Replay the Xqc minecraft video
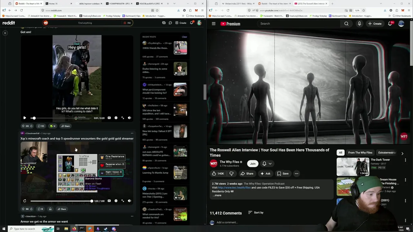The height and width of the screenshot is (232, 413). pos(25,201)
